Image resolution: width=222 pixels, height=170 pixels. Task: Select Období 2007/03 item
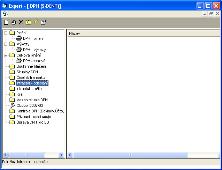tap(29, 105)
